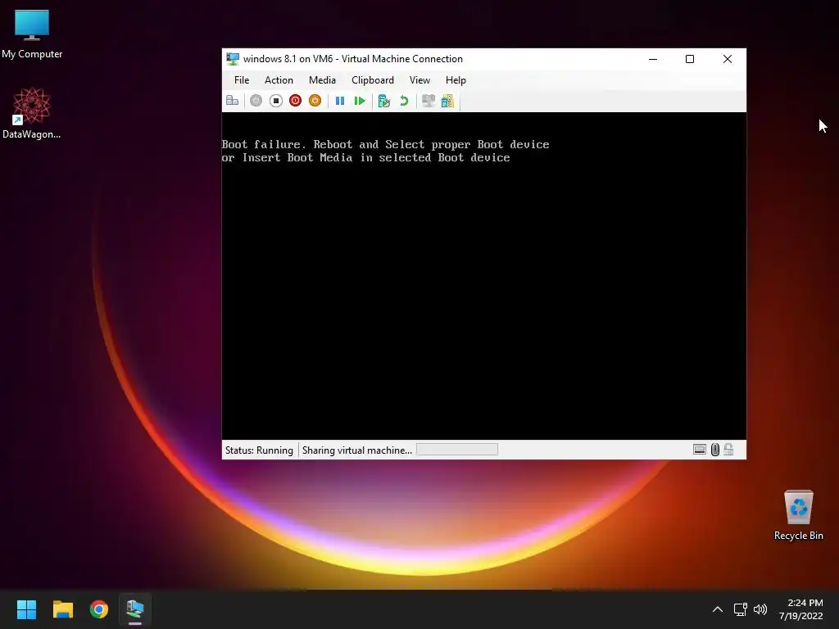This screenshot has height=629, width=839.
Task: Turn off the VM with stop icon
Action: click(x=275, y=101)
